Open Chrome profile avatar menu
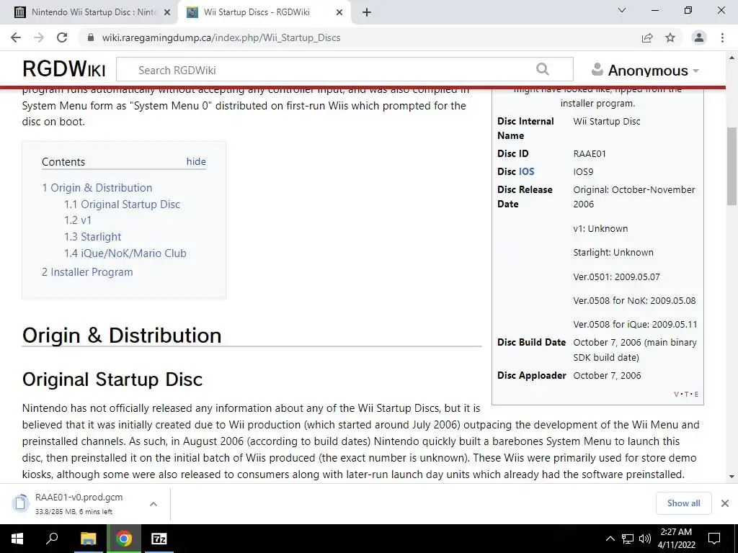738x553 pixels. (x=699, y=37)
